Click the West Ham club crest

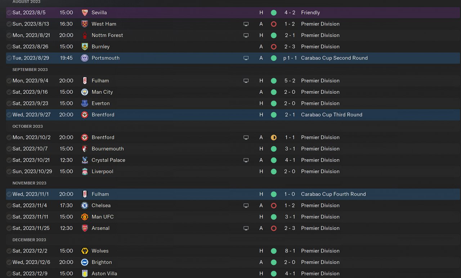point(85,24)
